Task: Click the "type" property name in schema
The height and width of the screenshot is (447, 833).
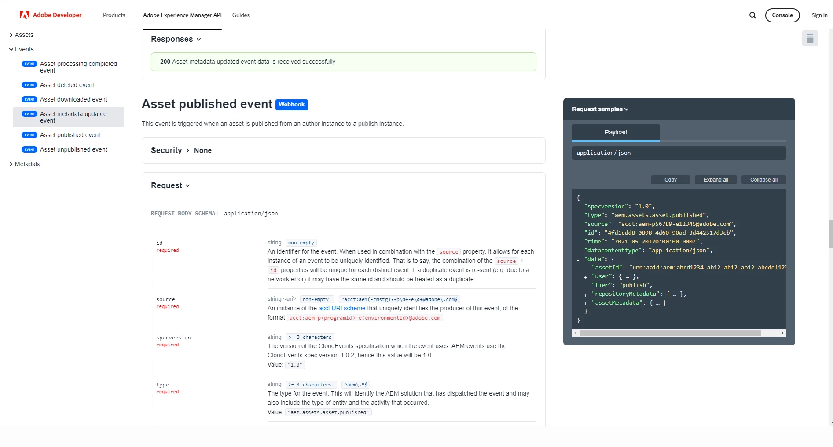Action: click(x=162, y=385)
